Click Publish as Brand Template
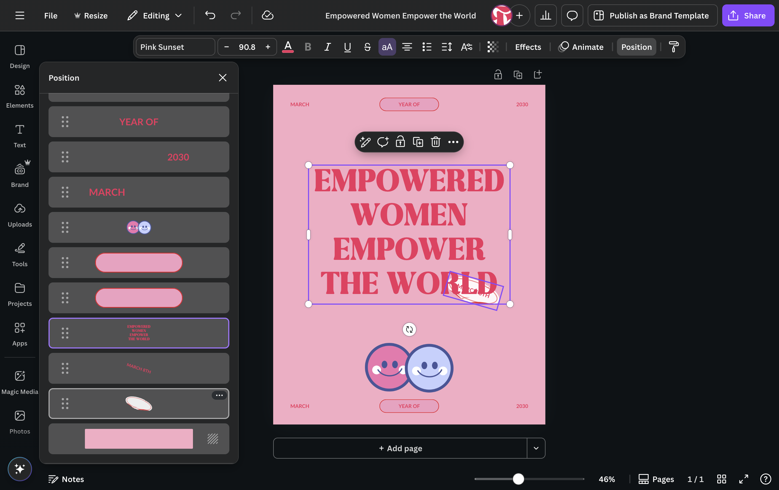 pos(652,15)
